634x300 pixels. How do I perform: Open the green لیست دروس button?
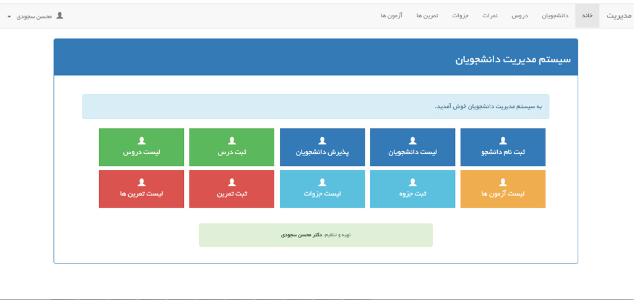pos(142,148)
